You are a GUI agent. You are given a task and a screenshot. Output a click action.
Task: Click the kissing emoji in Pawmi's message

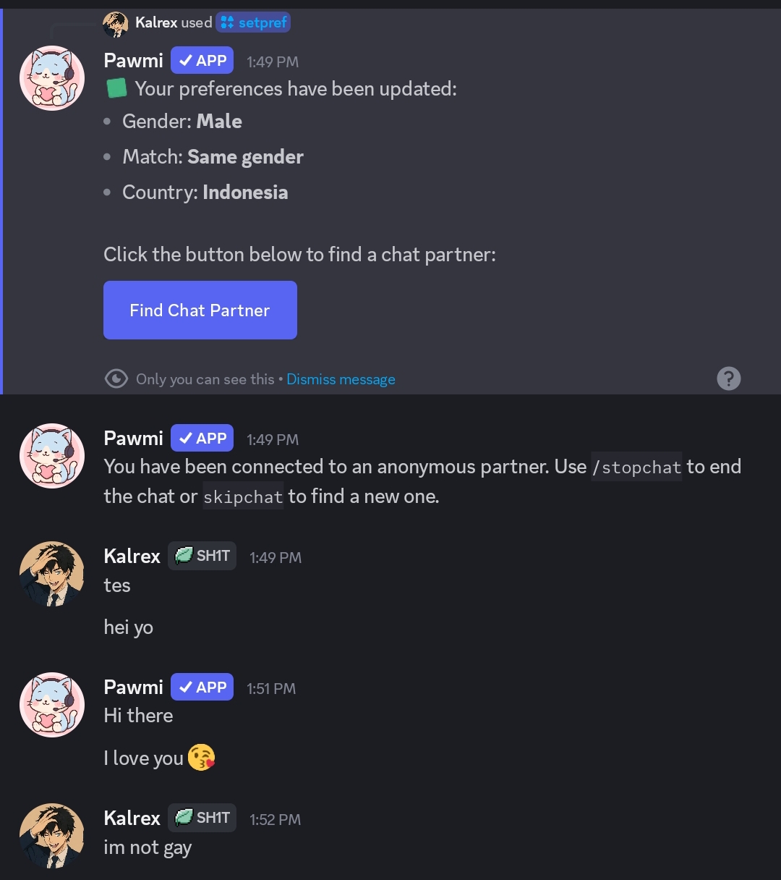tap(201, 757)
